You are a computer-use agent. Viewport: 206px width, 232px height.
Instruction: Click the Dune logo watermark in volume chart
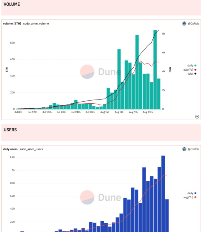[x=101, y=72]
